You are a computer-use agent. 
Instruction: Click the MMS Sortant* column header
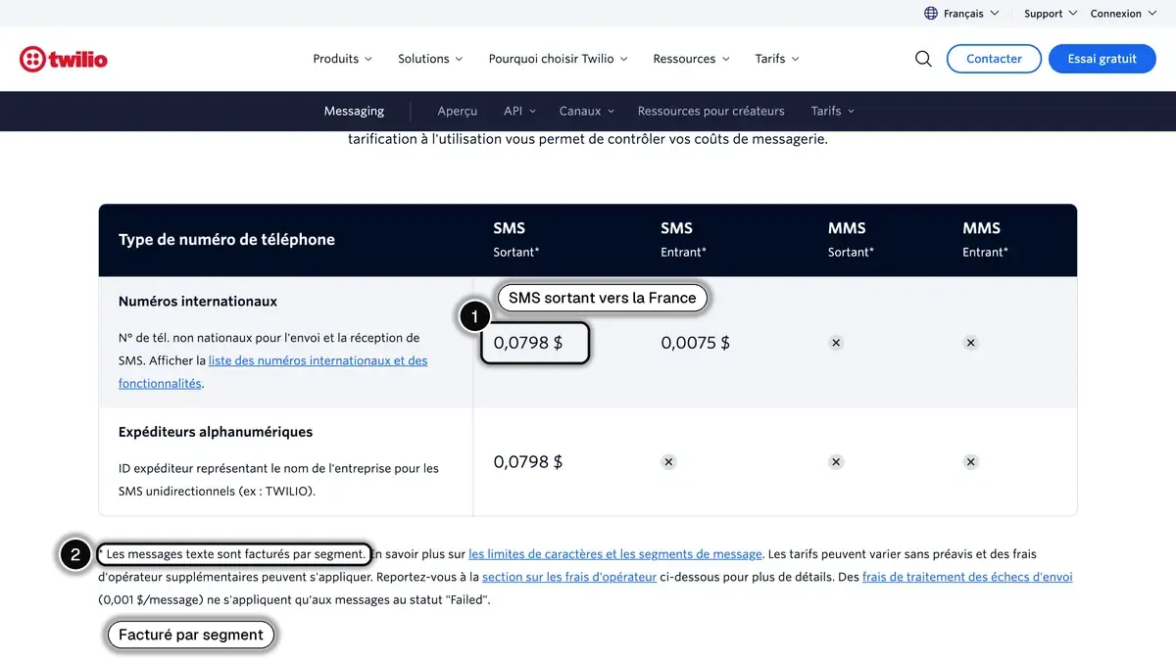(851, 240)
